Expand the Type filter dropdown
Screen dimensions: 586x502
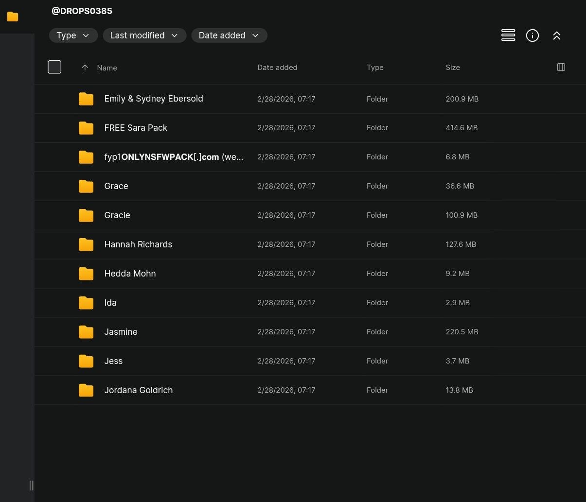tap(73, 35)
